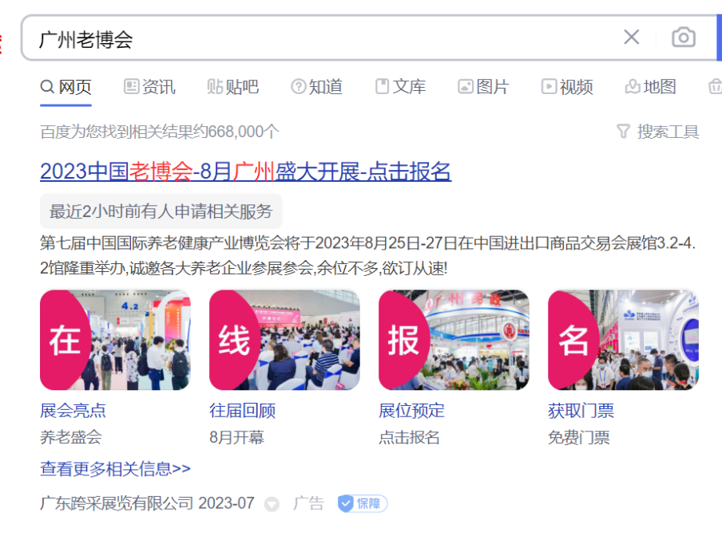Click 查看更多相关信息 link
This screenshot has height=536, width=722.
[115, 469]
